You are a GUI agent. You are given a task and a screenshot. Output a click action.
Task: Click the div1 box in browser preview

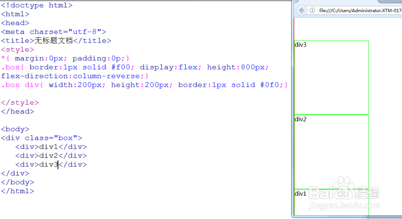[x=332, y=203]
